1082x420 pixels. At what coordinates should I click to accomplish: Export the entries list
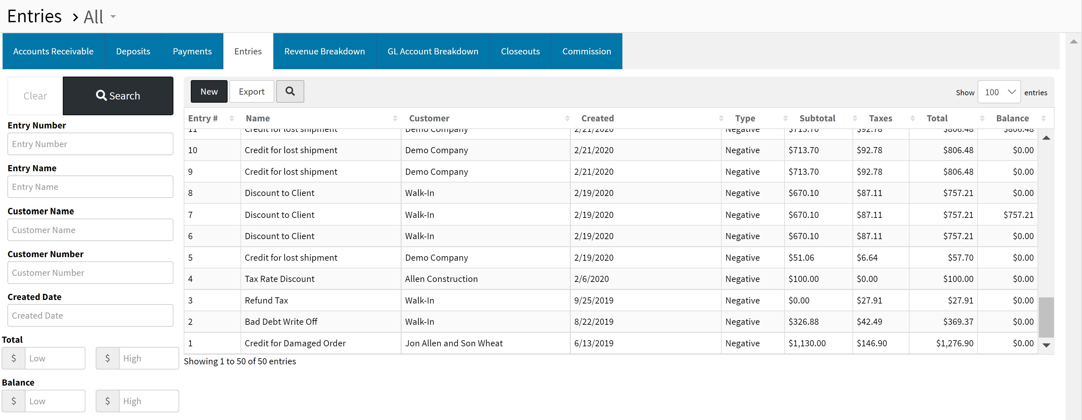252,91
